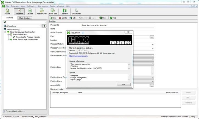Image resolution: width=199 pixels, height=119 pixels.
Task: Click the CMX icon left of File menu
Action: (x=4, y=6)
